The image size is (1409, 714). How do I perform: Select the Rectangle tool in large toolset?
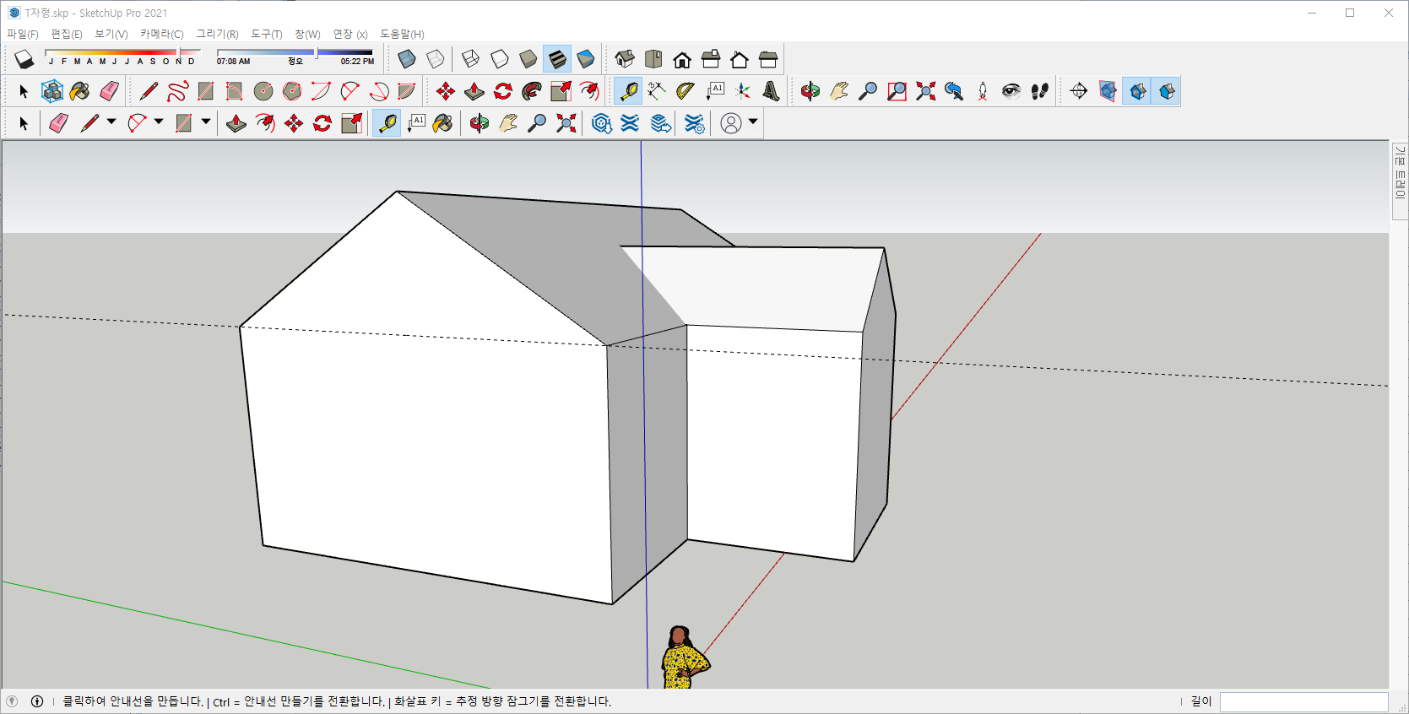tap(206, 91)
